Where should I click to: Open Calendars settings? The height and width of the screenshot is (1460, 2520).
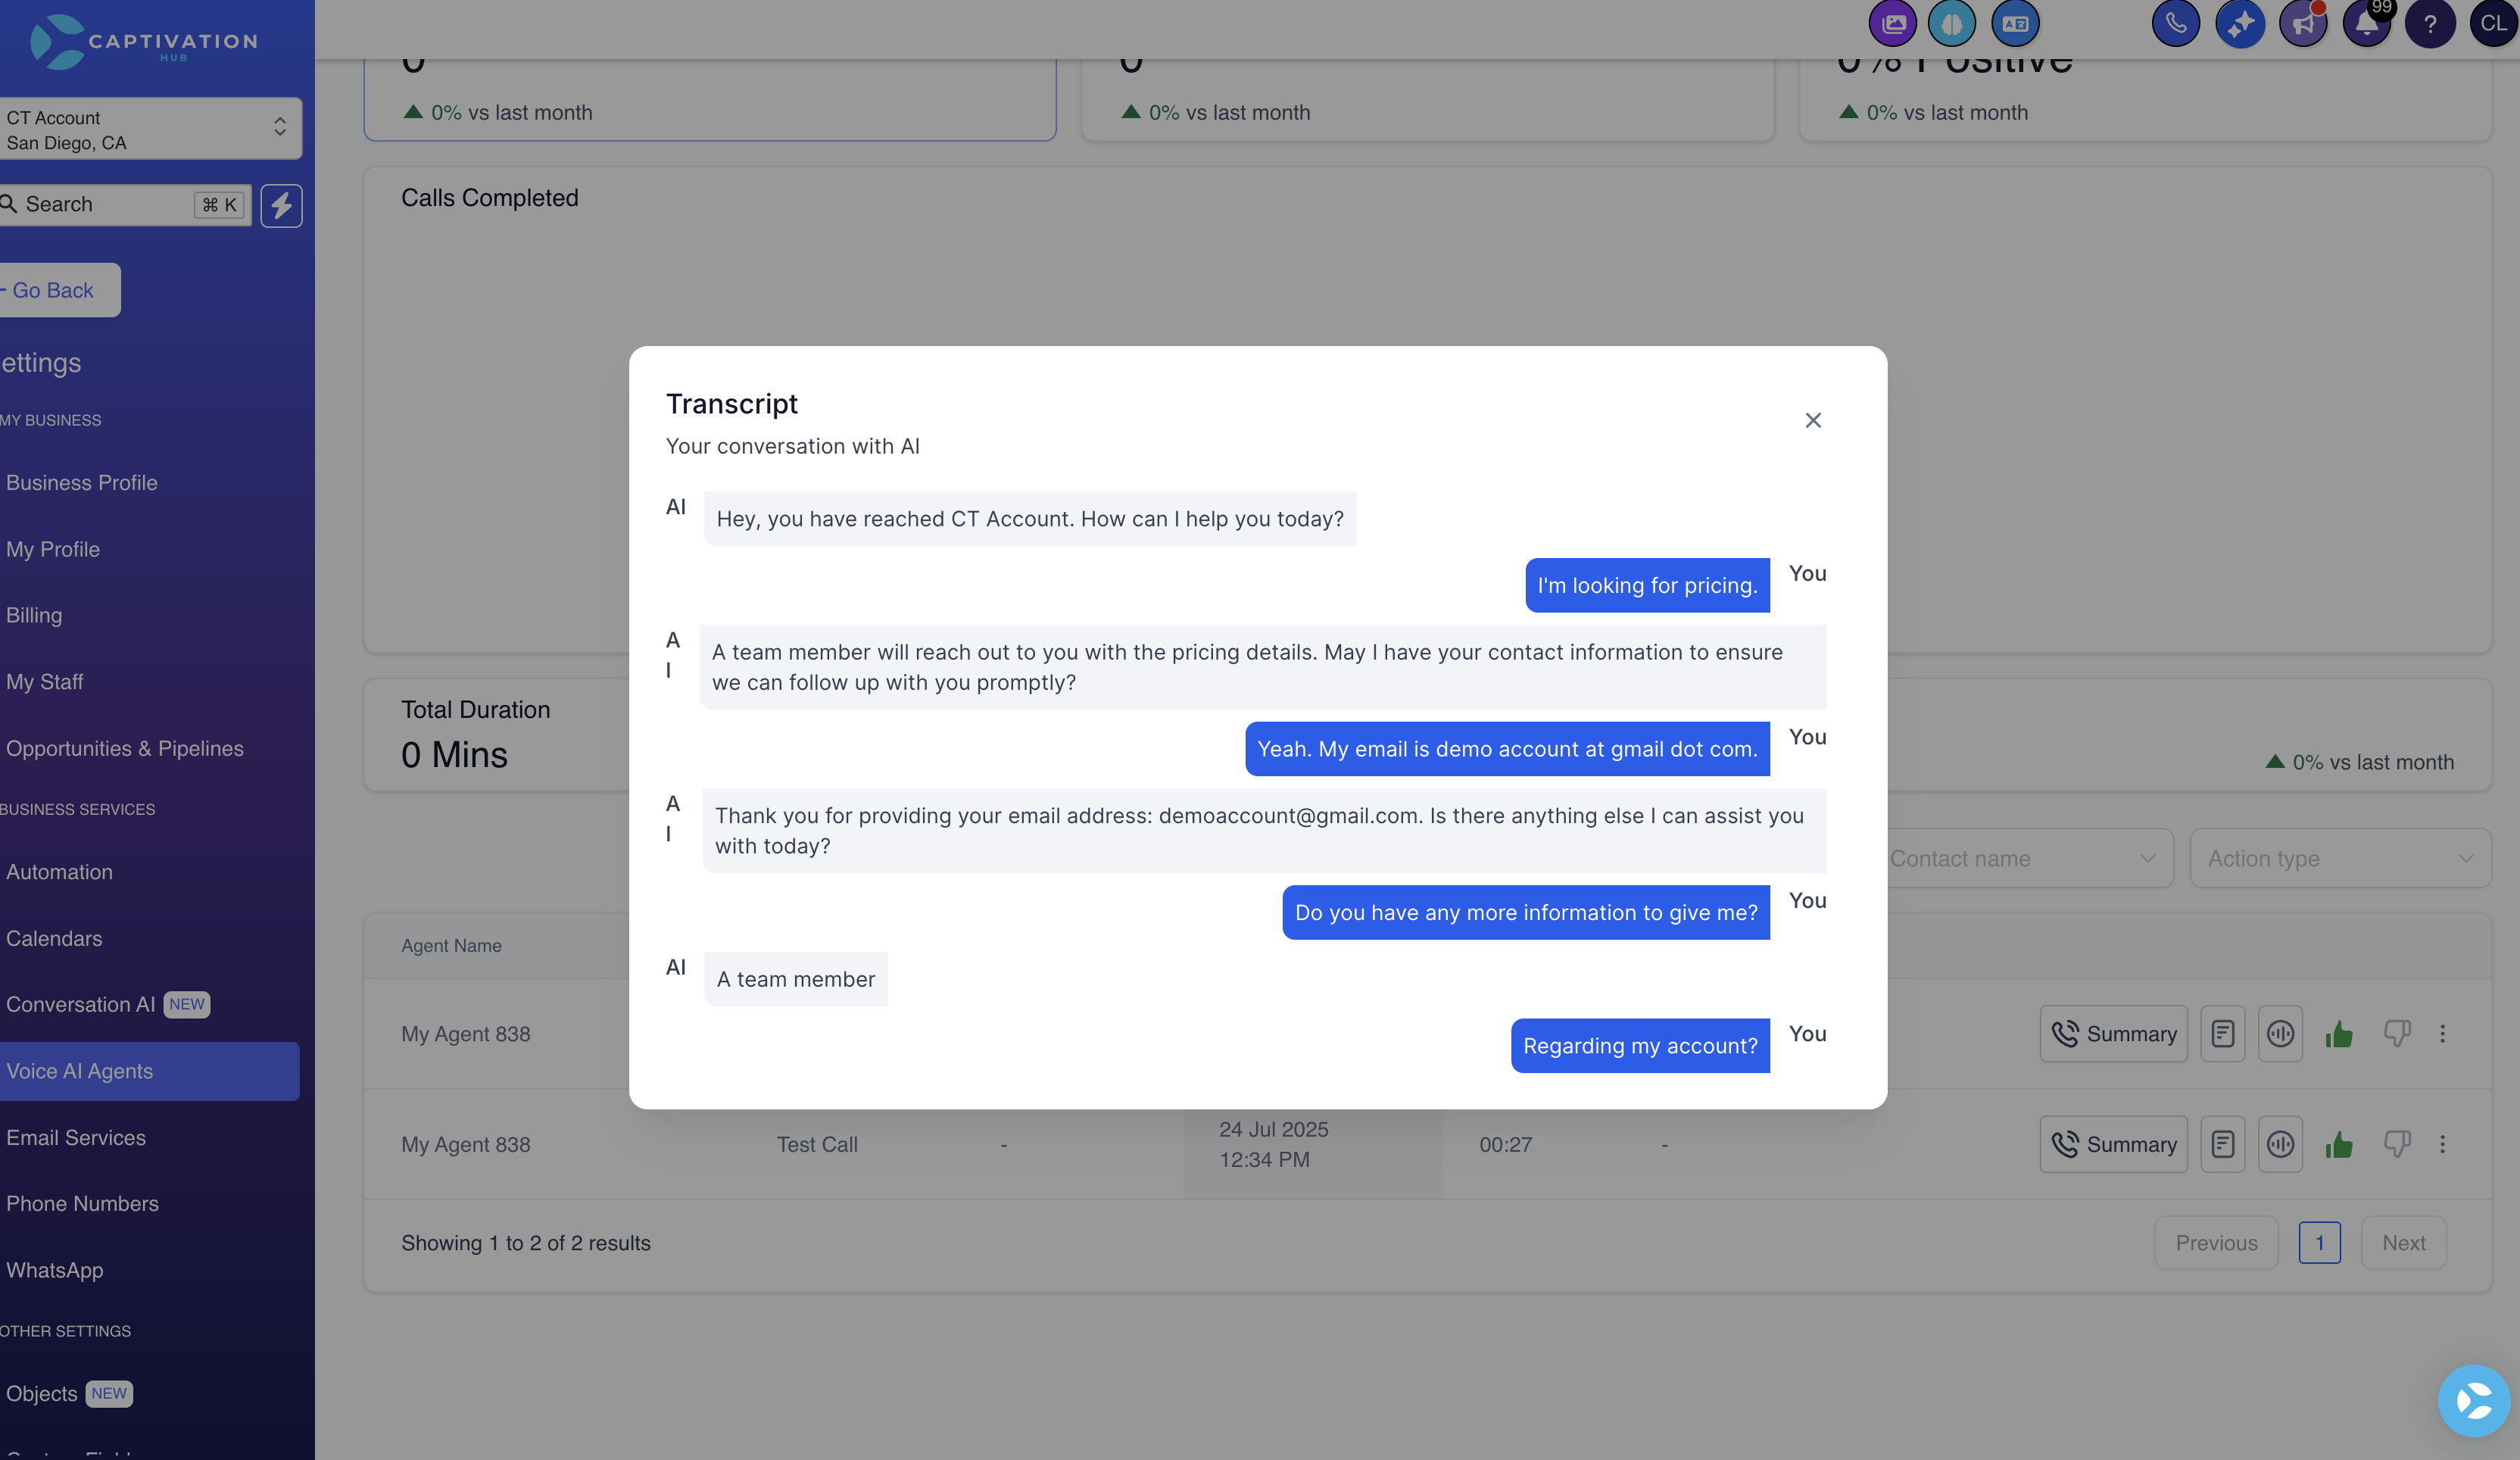coord(54,938)
